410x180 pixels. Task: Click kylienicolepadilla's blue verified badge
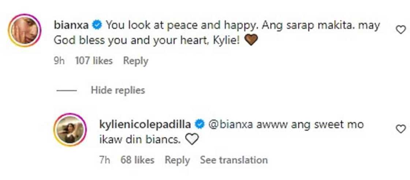pyautogui.click(x=200, y=125)
